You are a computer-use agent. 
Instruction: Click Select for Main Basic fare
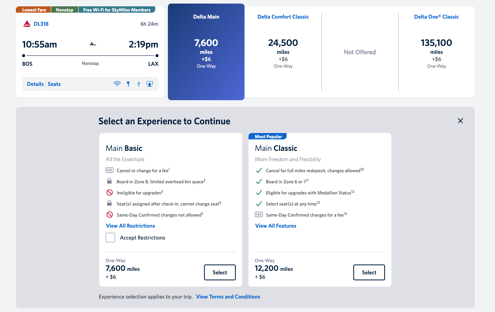[x=220, y=272]
